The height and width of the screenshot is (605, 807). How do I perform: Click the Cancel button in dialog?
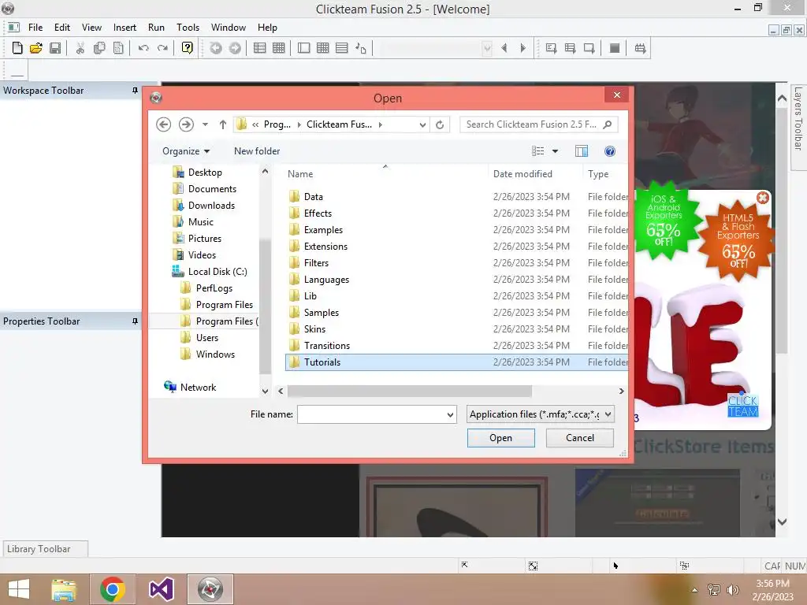(579, 438)
